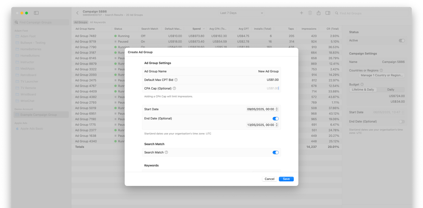Click the plus icon to add ad group
Screen dimensions: 423x208
(x=301, y=13)
